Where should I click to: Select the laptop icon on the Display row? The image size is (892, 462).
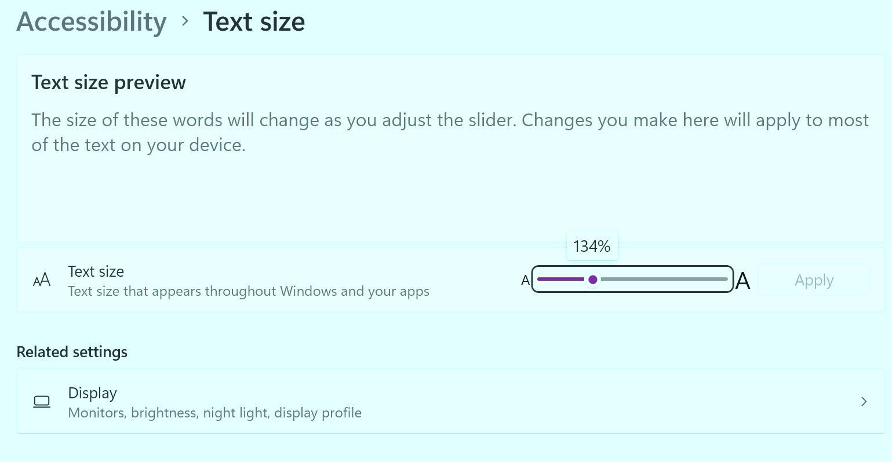pyautogui.click(x=41, y=401)
